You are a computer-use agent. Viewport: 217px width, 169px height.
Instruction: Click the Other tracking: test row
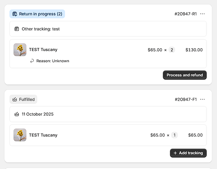pyautogui.click(x=41, y=29)
